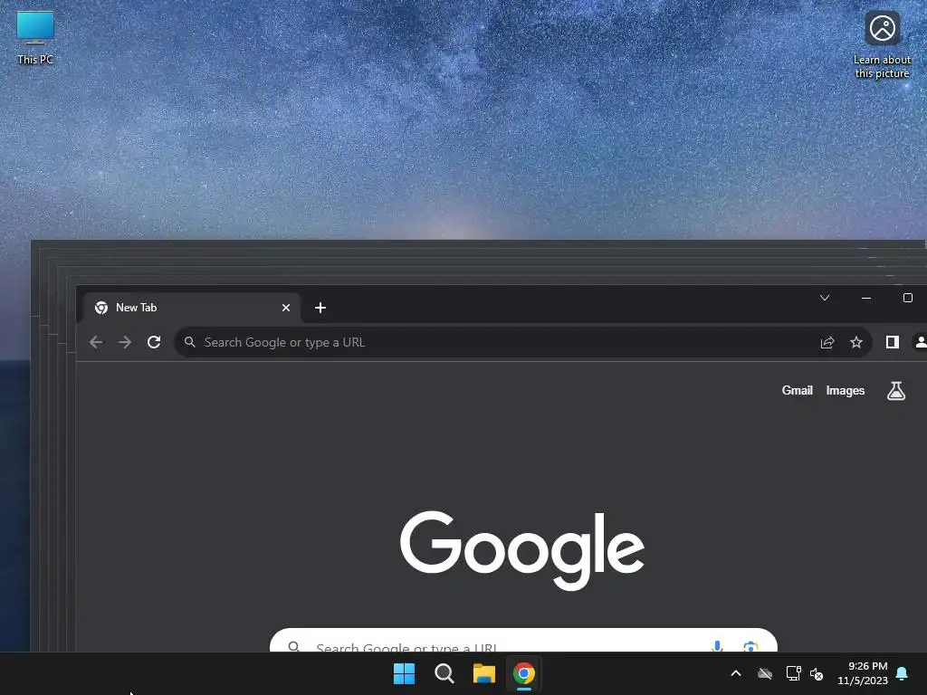Open the Gmail link
Image resolution: width=927 pixels, height=695 pixels.
point(797,391)
